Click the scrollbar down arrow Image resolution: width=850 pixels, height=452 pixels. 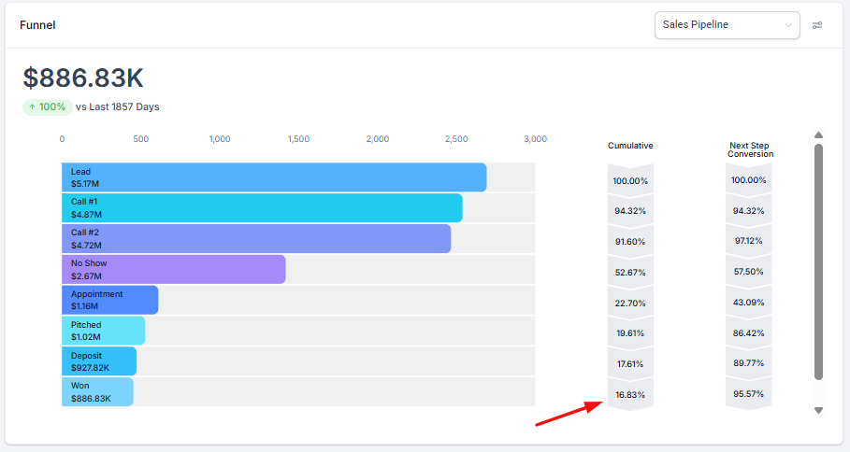click(x=819, y=410)
